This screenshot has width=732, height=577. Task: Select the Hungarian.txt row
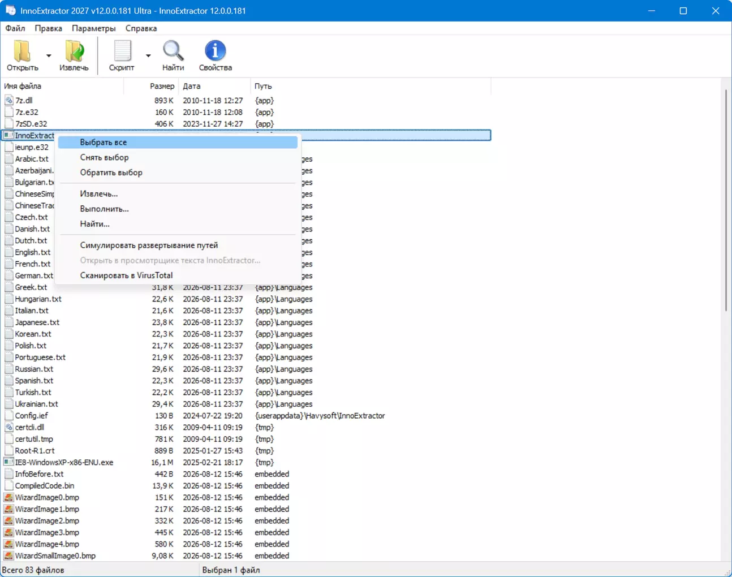(x=246, y=299)
